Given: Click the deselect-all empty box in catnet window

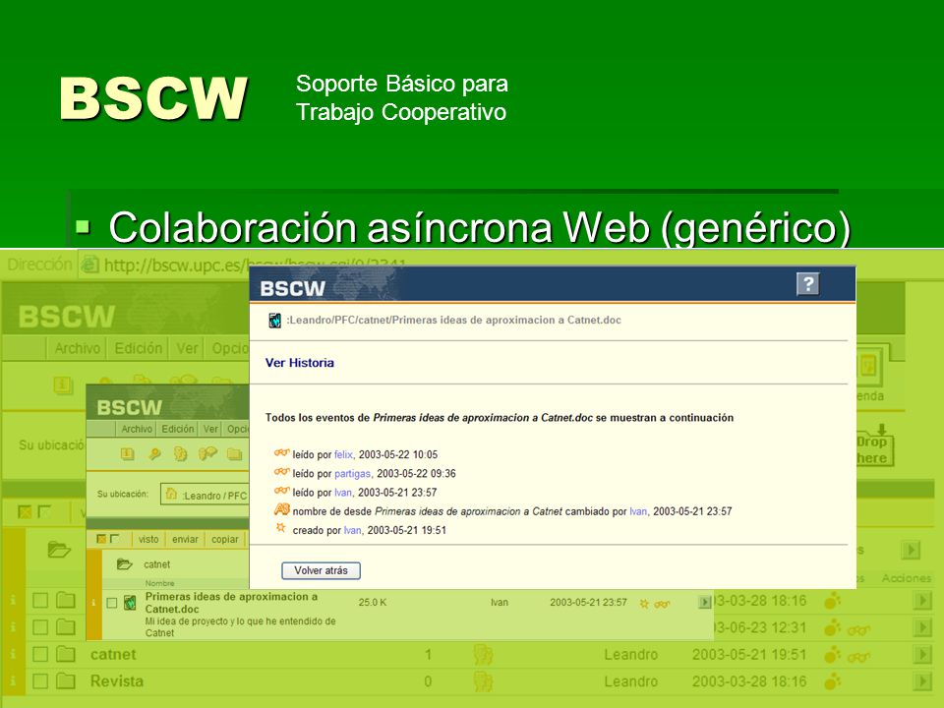Looking at the screenshot, I should (114, 539).
